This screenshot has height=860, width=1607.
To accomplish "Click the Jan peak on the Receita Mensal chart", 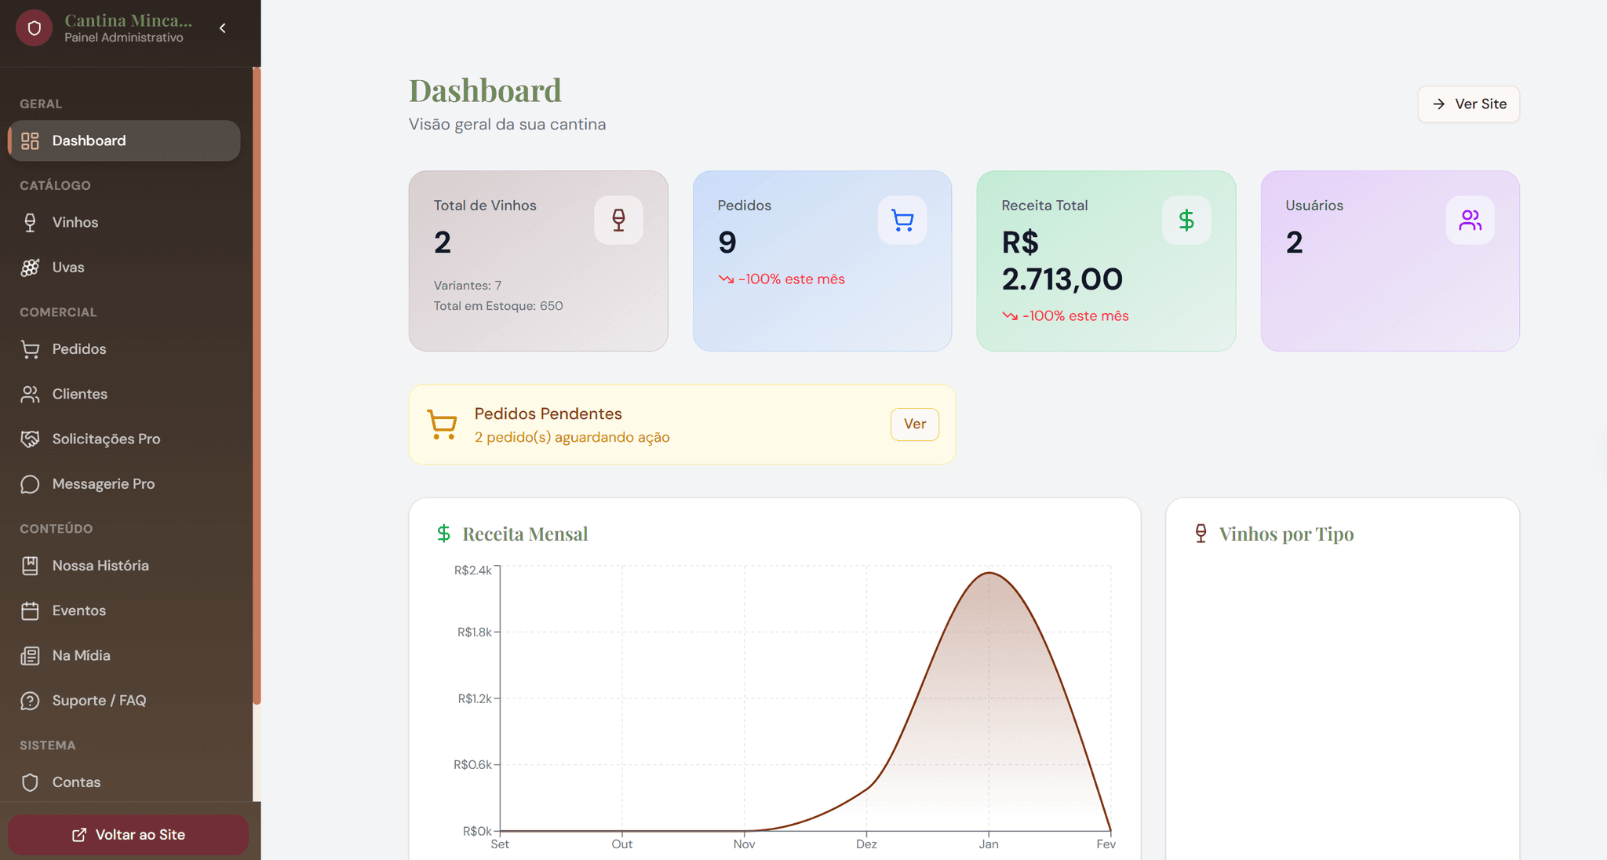I will click(x=989, y=574).
